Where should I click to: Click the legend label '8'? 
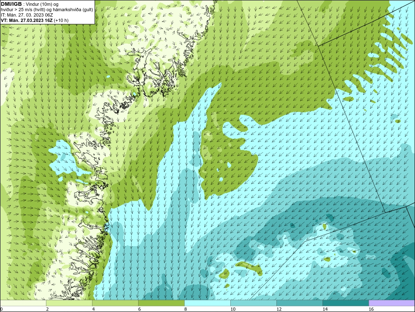click(x=186, y=309)
